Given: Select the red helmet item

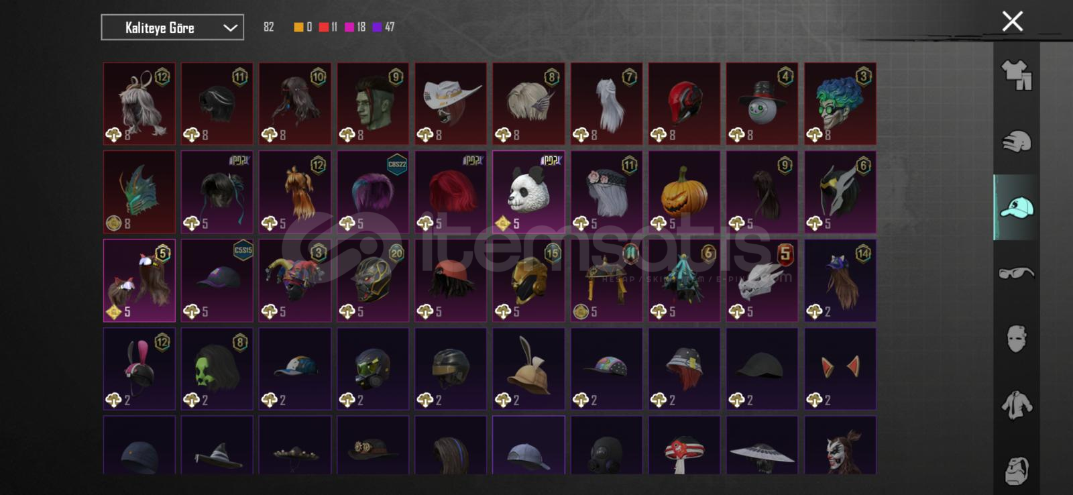Looking at the screenshot, I should (x=684, y=104).
